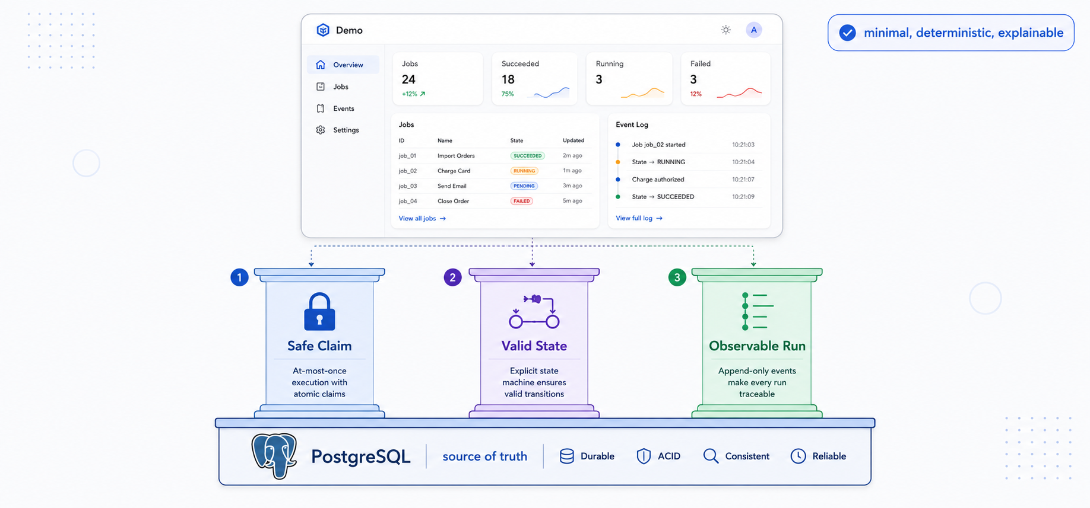This screenshot has width=1090, height=508.
Task: Click the 12% failed percentage
Action: point(696,94)
